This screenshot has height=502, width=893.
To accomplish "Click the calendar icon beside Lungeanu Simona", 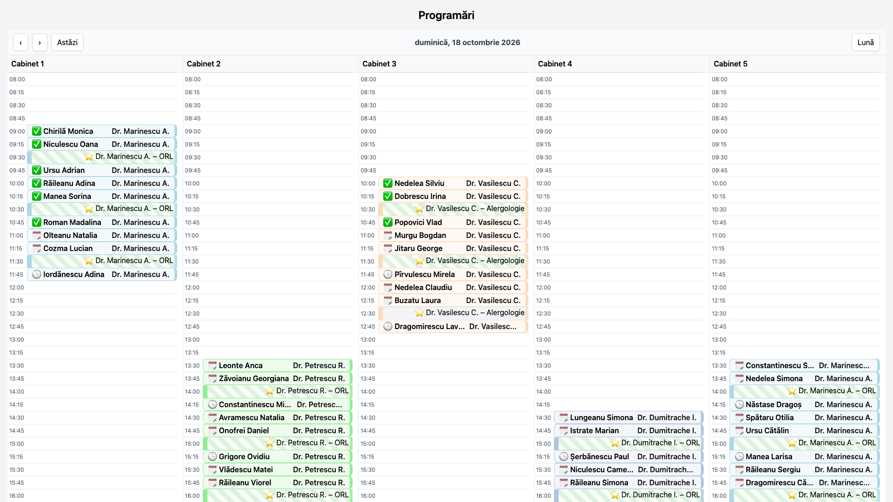I will click(x=564, y=417).
